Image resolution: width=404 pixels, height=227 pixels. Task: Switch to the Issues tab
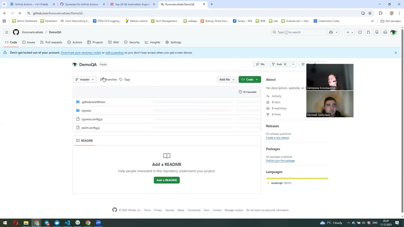[x=28, y=42]
